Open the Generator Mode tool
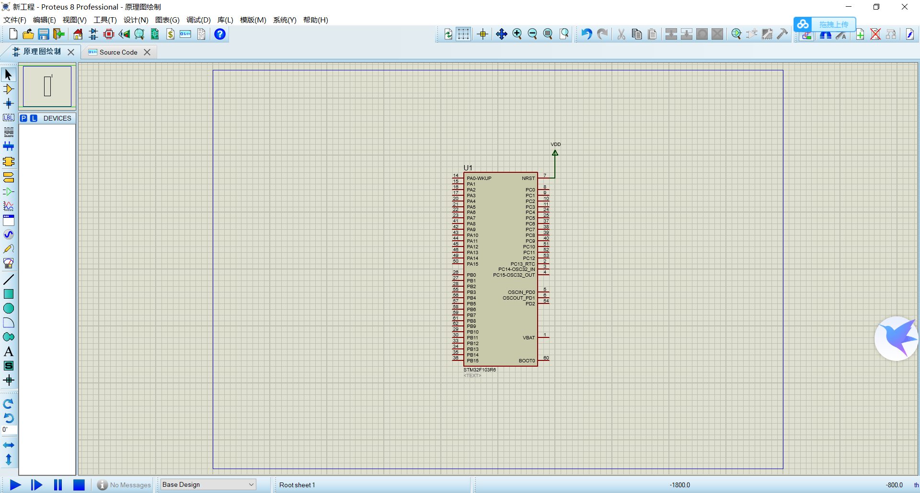The image size is (920, 493). 9,235
